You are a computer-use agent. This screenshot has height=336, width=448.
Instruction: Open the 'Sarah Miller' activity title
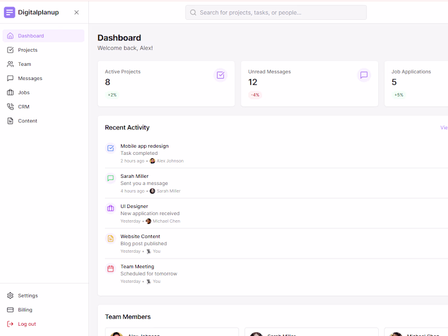[134, 176]
